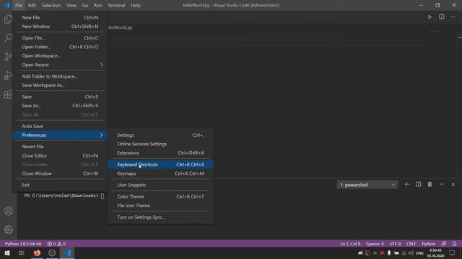Switch to VS Code taskbar icon

67,253
